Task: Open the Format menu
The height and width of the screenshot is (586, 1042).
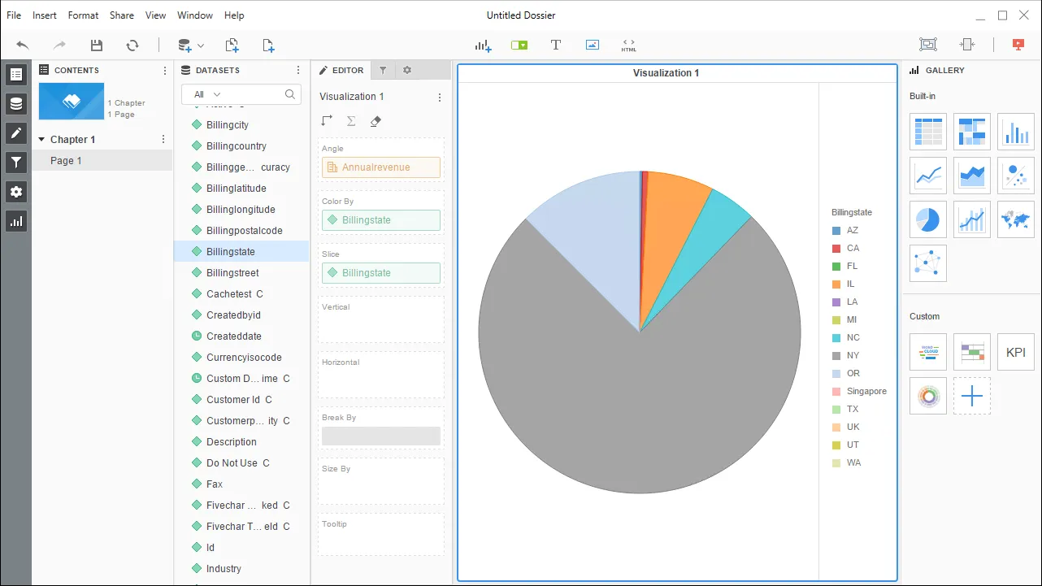Action: [x=82, y=15]
